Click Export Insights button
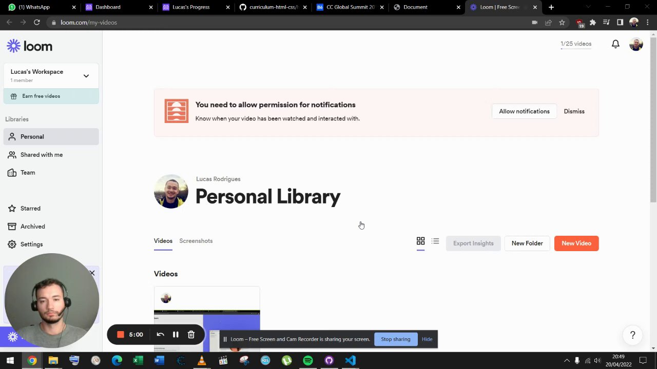Image resolution: width=657 pixels, height=369 pixels. (x=473, y=243)
